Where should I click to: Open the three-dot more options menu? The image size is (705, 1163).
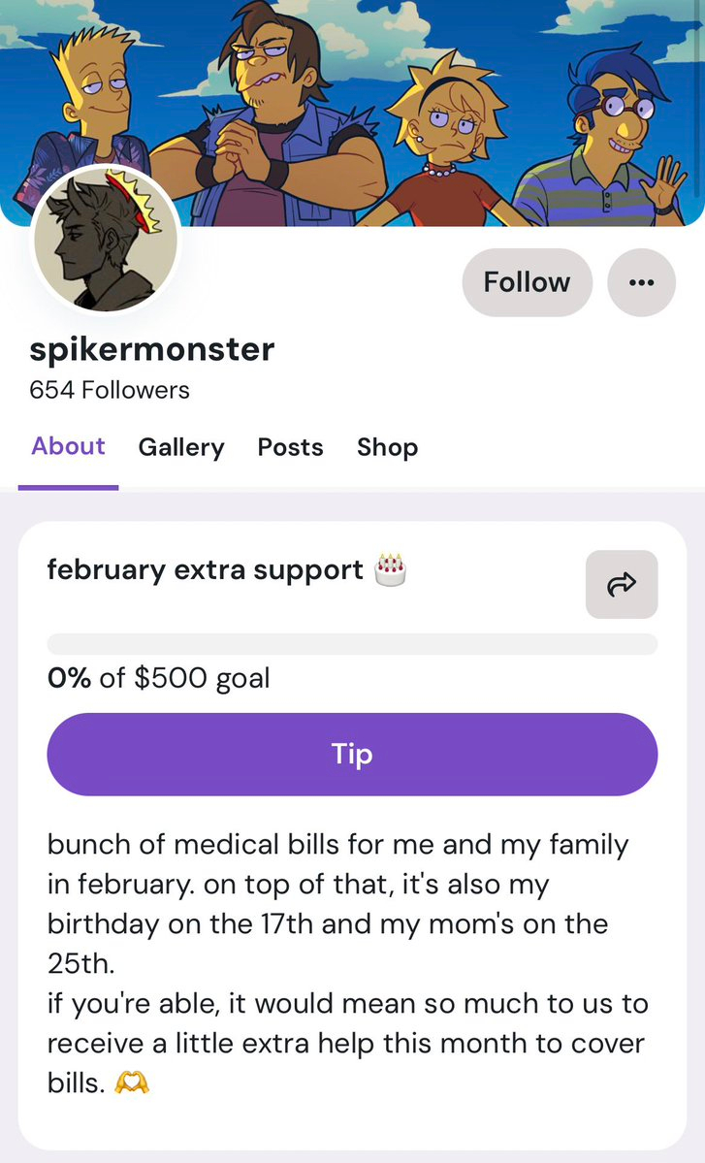click(x=641, y=282)
